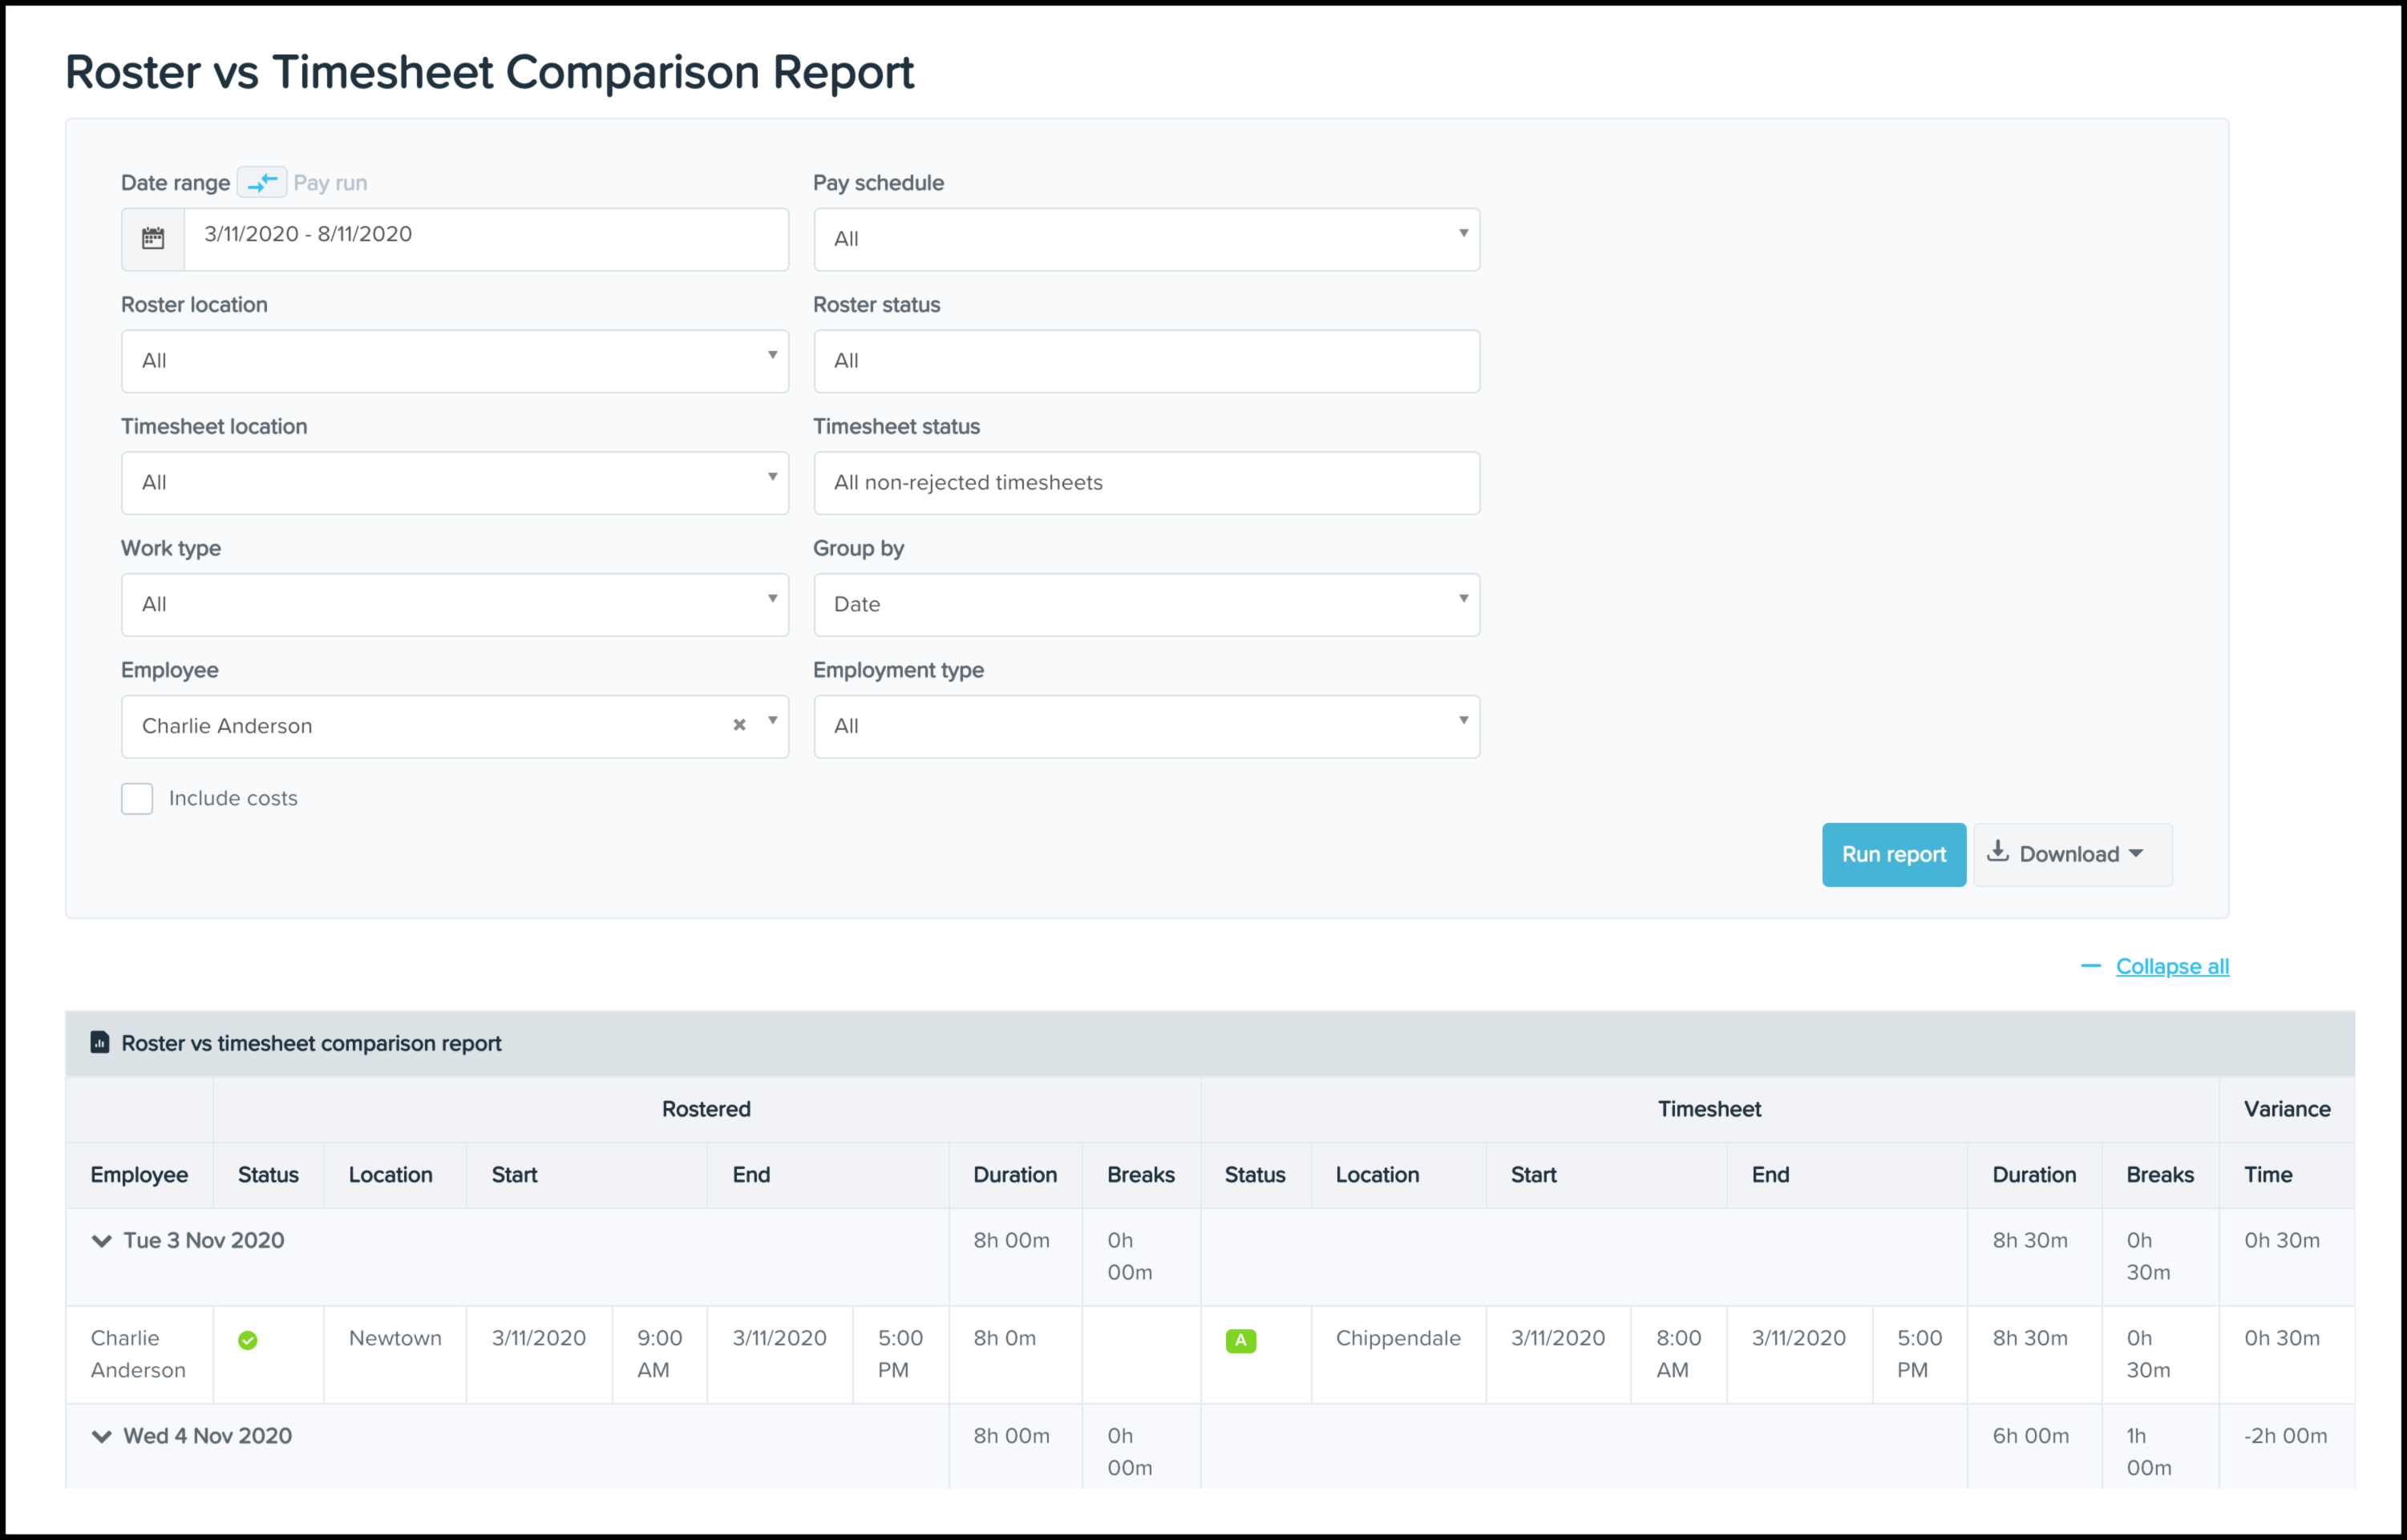This screenshot has width=2407, height=1540.
Task: Collapse the Tue 3 Nov 2020 group
Action: [x=101, y=1241]
